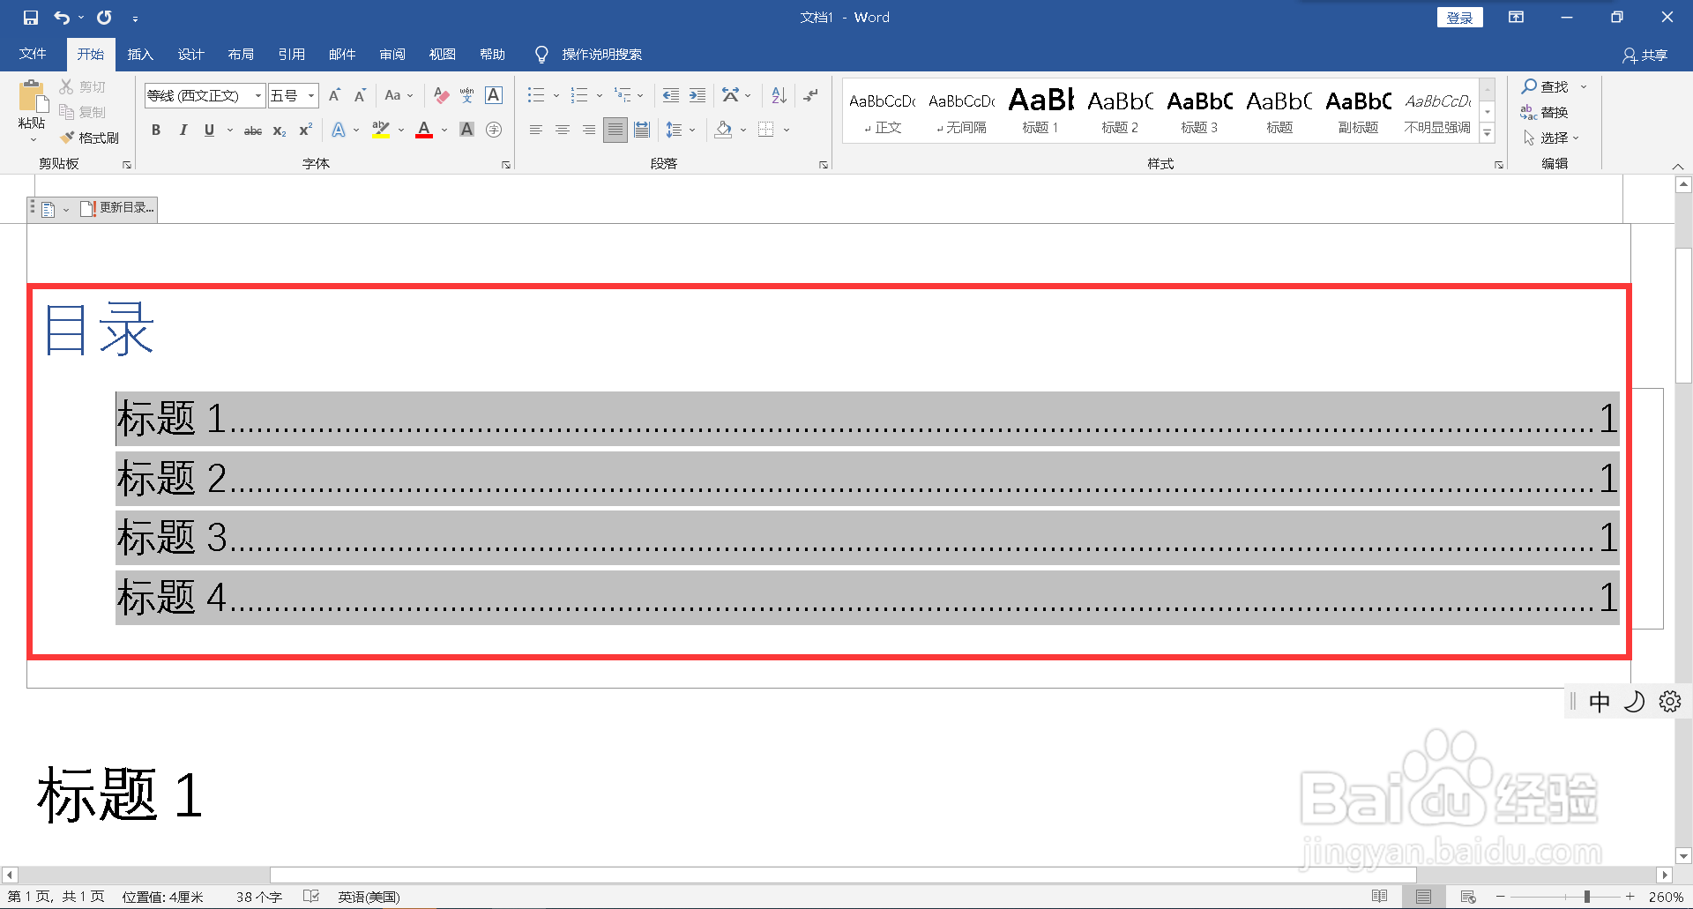
Task: Select the Format Painter (格式刷) tool
Action: 90,138
